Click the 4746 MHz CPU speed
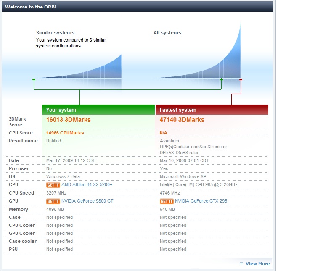323x271 pixels. 170,193
